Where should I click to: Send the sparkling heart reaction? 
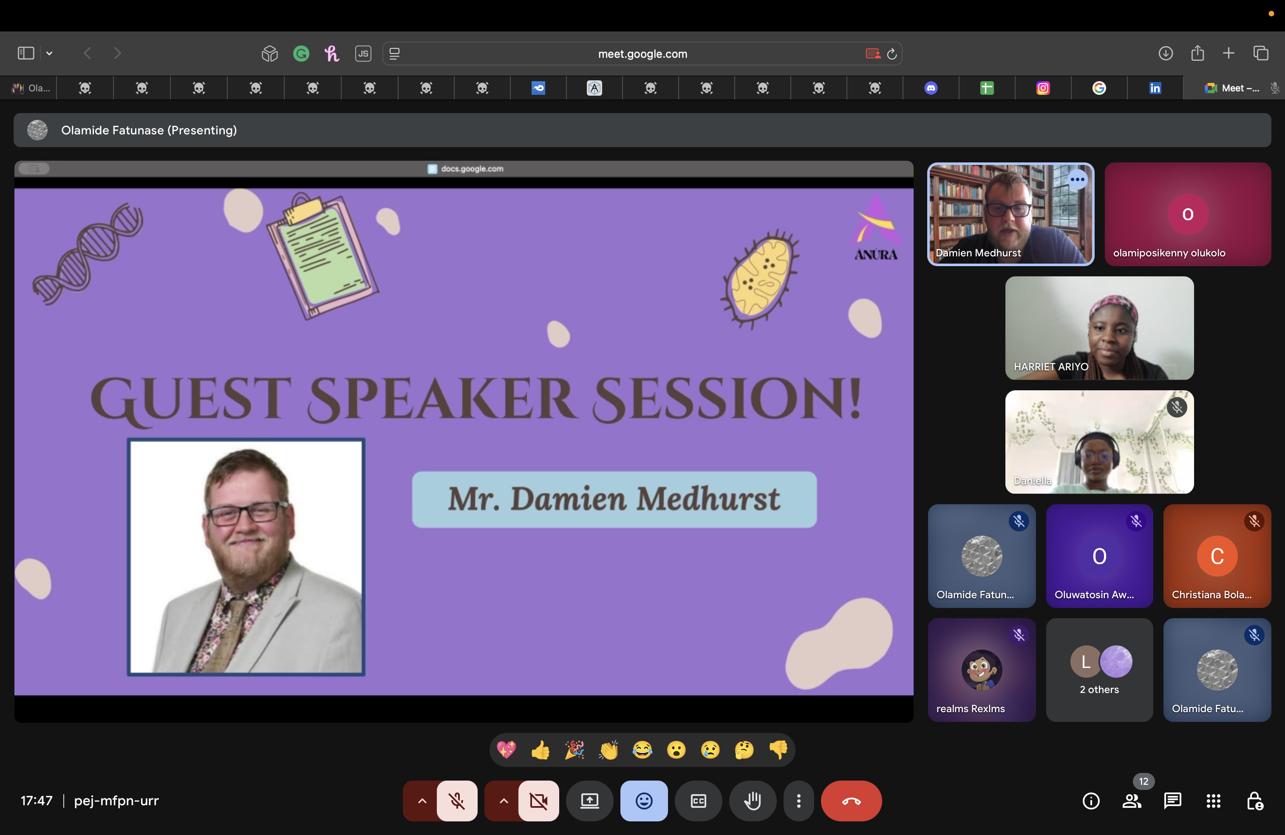[506, 750]
